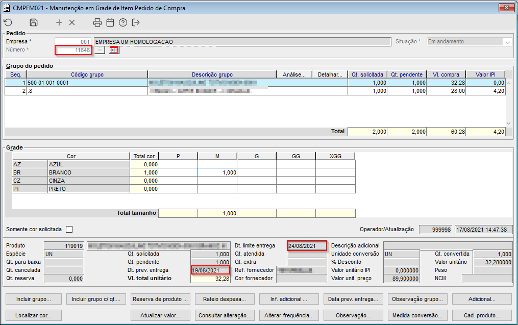
Task: Click the Atualizar valor... button
Action: (160, 315)
